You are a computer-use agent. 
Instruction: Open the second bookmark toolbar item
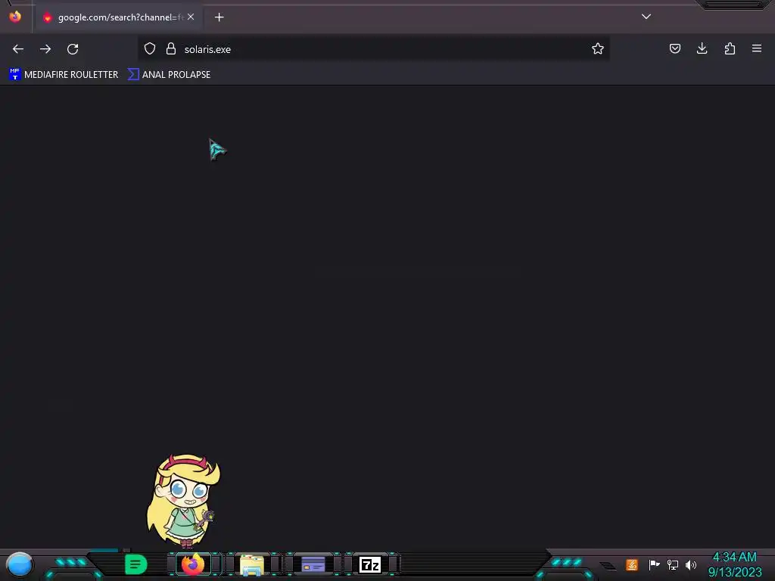pos(170,75)
